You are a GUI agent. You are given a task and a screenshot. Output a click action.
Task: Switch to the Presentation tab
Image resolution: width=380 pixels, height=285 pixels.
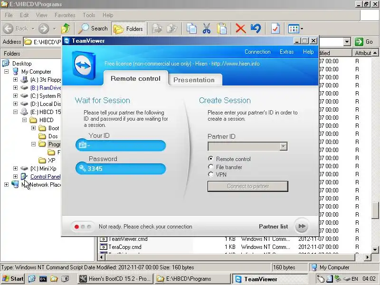point(194,80)
